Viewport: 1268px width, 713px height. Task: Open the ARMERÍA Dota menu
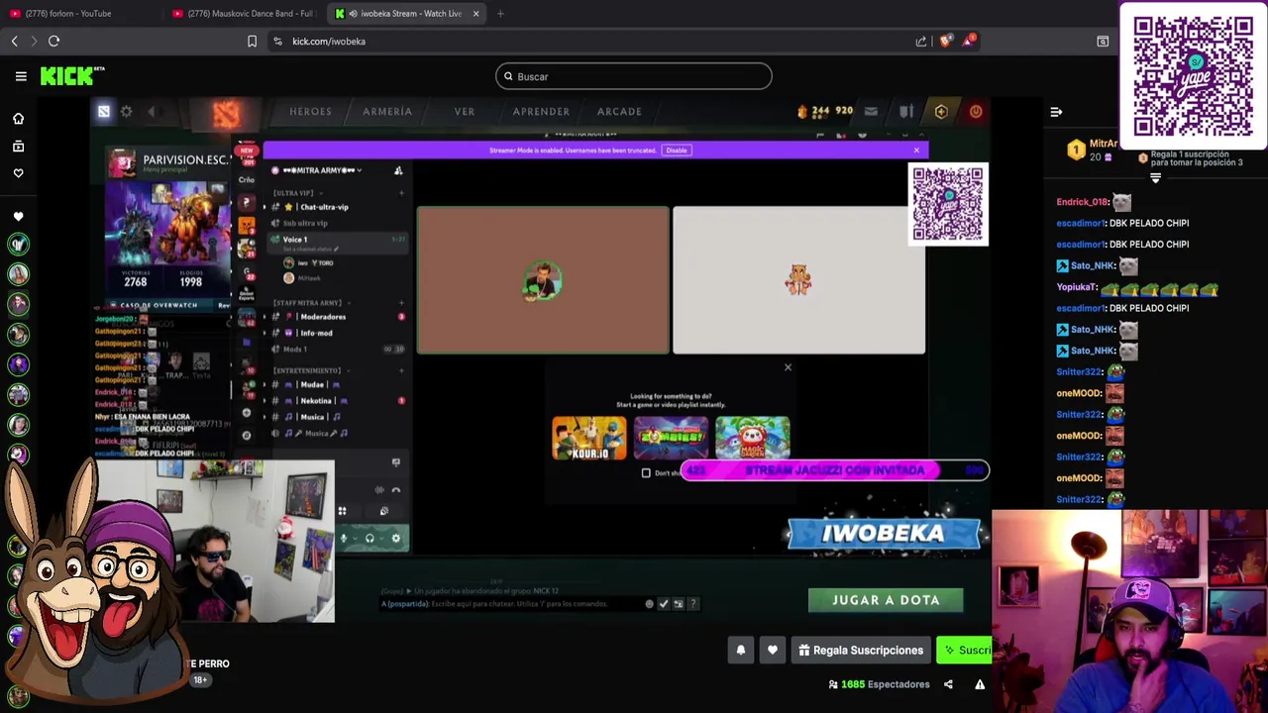(x=387, y=112)
